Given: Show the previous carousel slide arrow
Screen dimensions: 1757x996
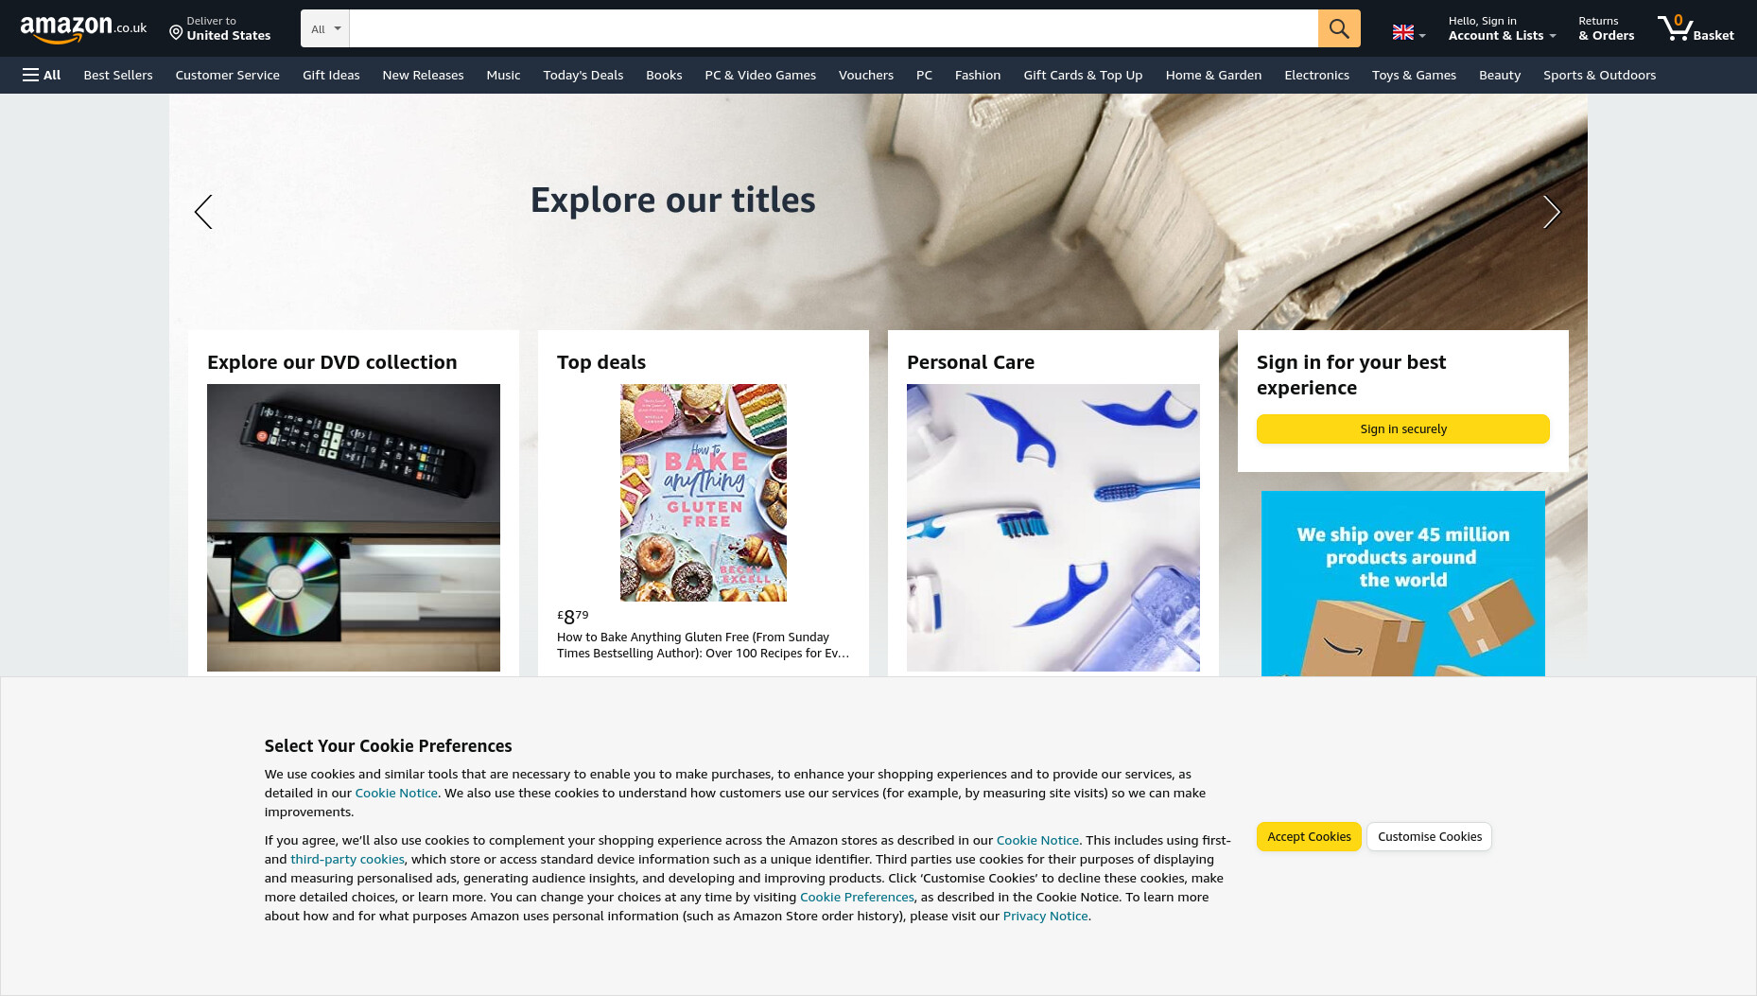Looking at the screenshot, I should 203,212.
